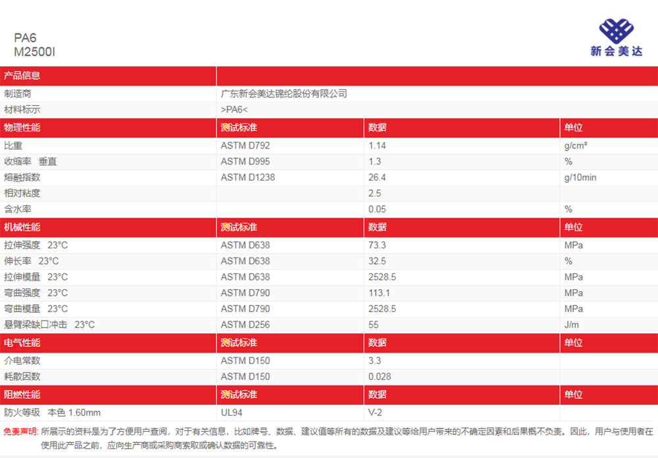The width and height of the screenshot is (658, 458).
Task: Click the 弯曲强度 23°C row label
Action: pyautogui.click(x=36, y=293)
